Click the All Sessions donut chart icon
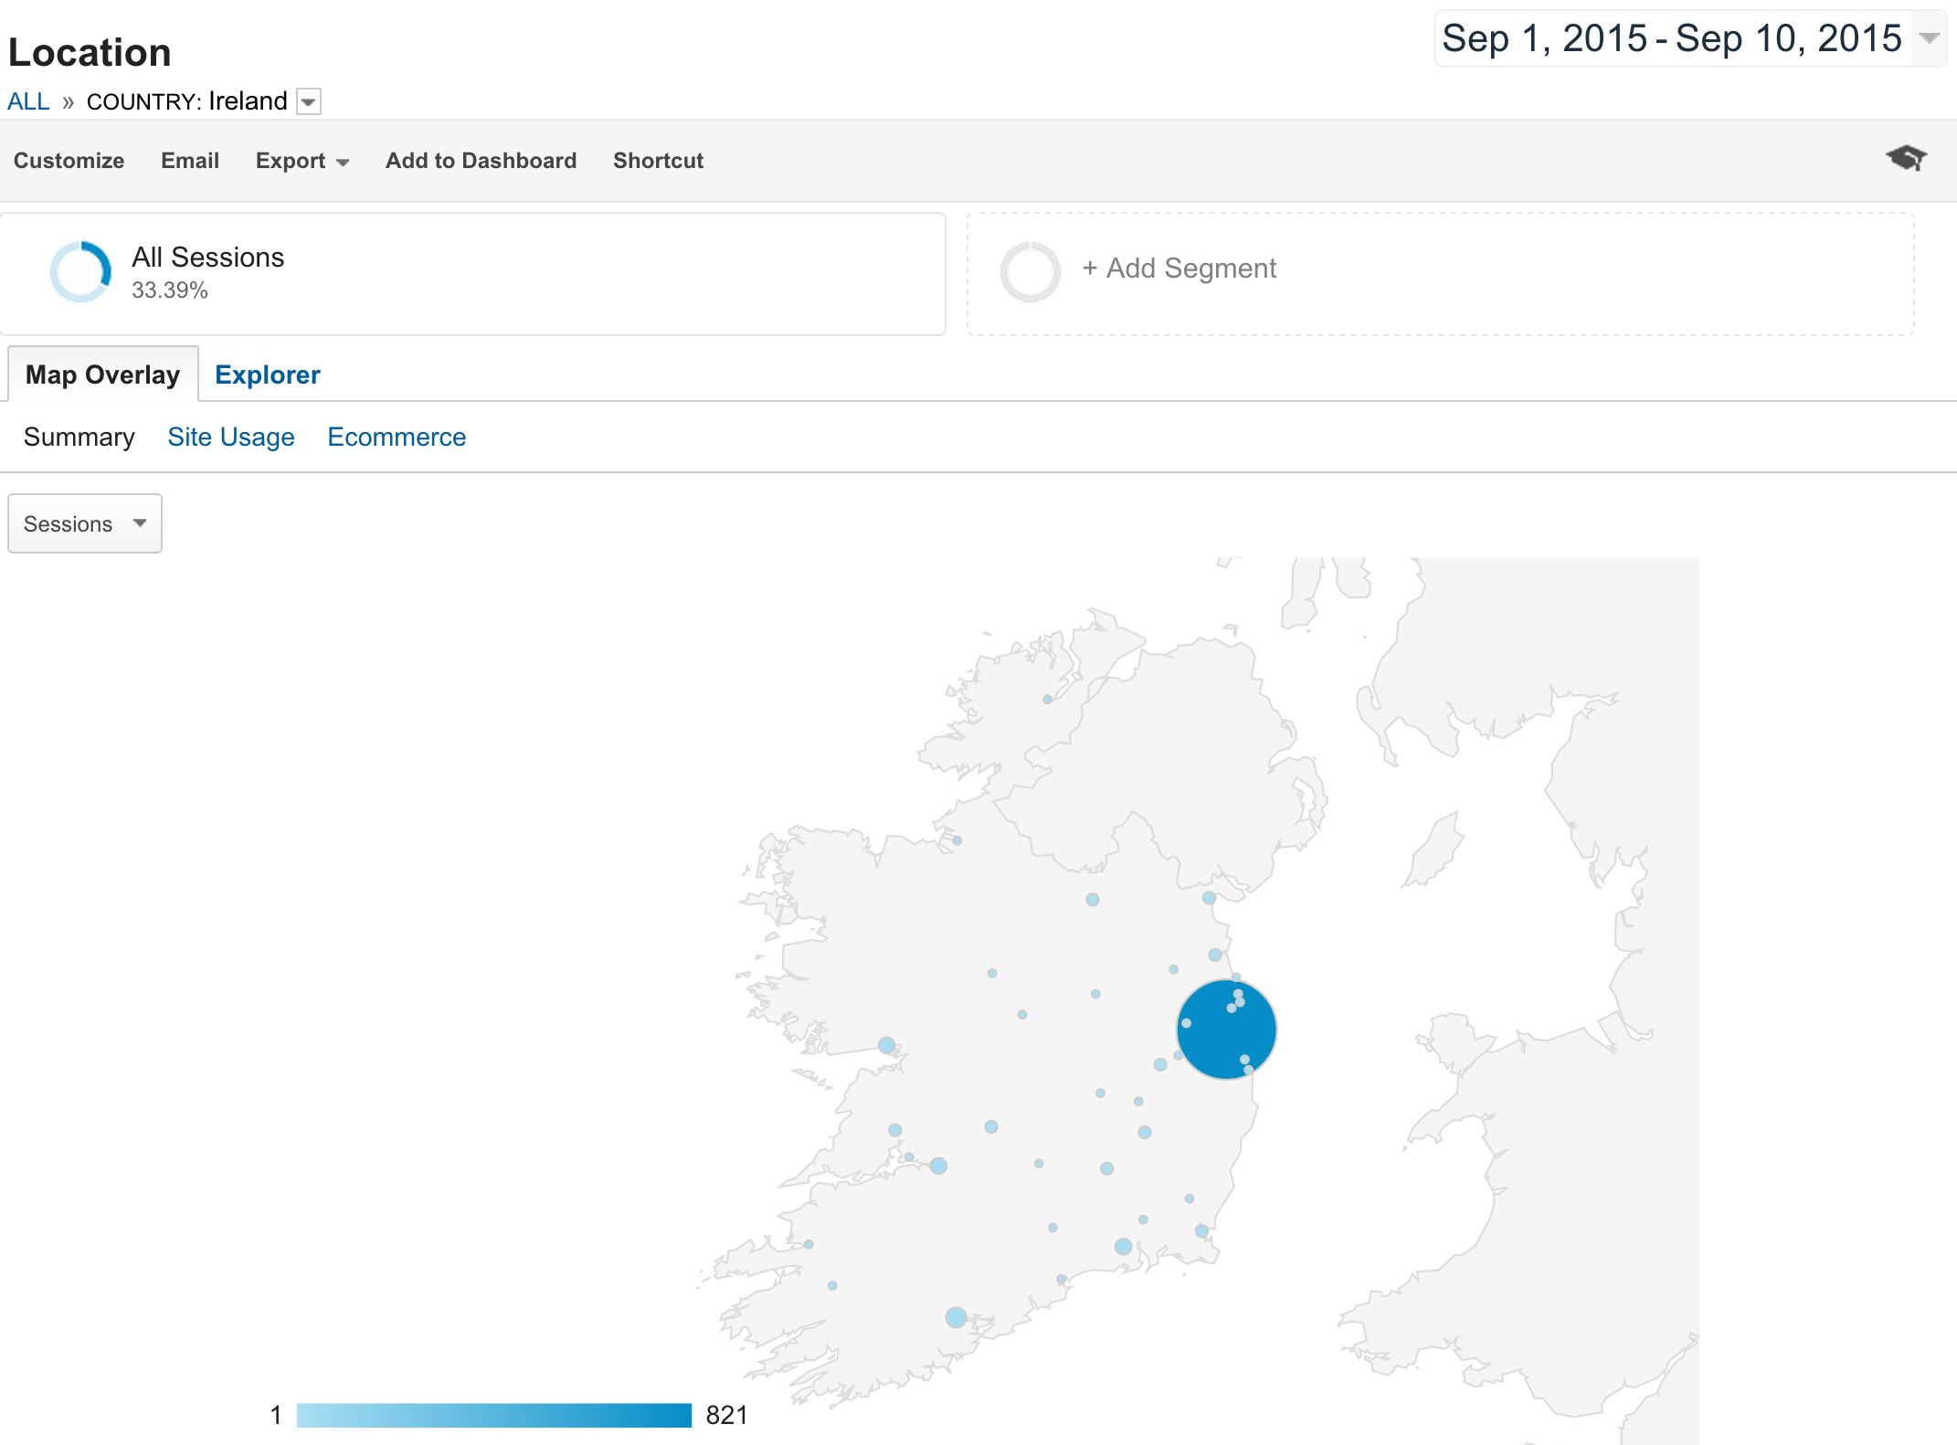Image resolution: width=1957 pixels, height=1445 pixels. click(80, 271)
